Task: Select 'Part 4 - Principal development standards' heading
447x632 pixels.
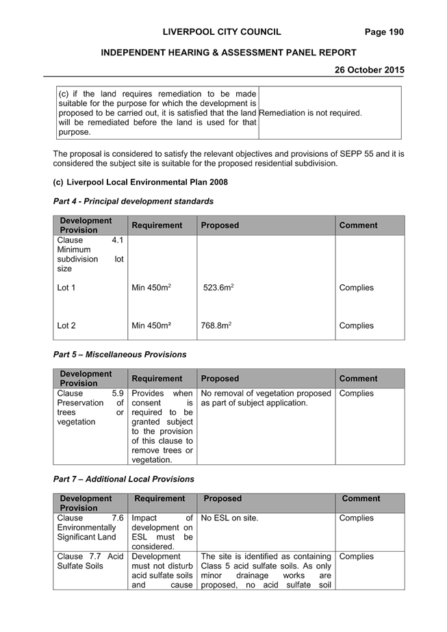Action: [133, 201]
